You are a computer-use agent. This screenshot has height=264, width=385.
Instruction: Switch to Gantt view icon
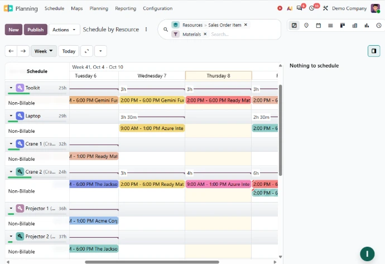[x=294, y=25]
